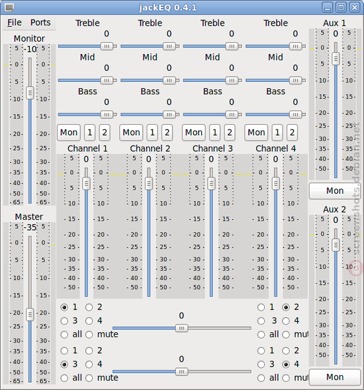Click the Monitor volume fader handle

30,93
